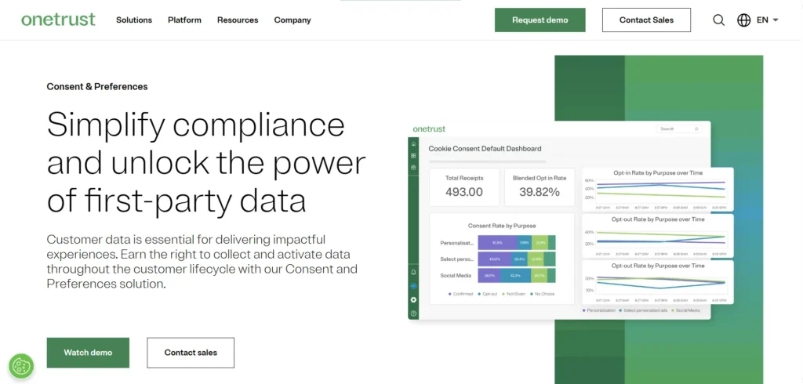Viewport: 803px width, 384px height.
Task: Click the Social Media bar row label
Action: pos(456,275)
